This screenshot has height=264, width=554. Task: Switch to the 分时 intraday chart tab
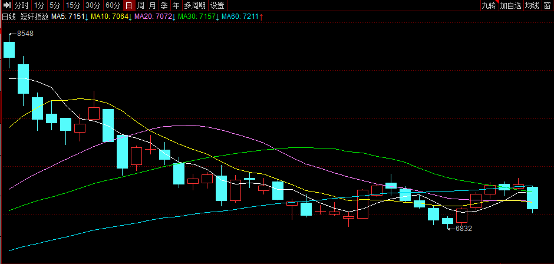pos(22,5)
